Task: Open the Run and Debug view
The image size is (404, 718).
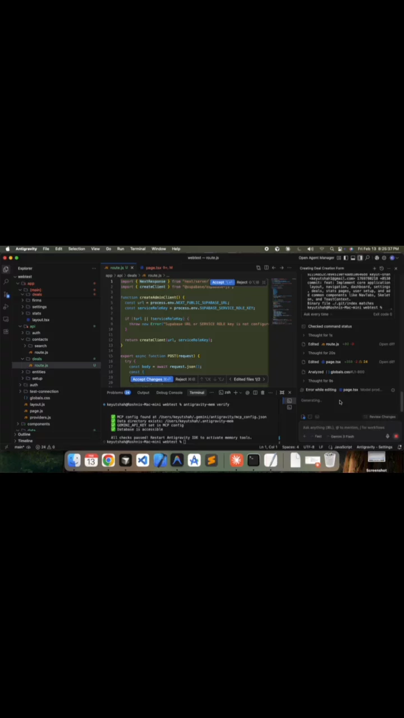Action: (6, 307)
